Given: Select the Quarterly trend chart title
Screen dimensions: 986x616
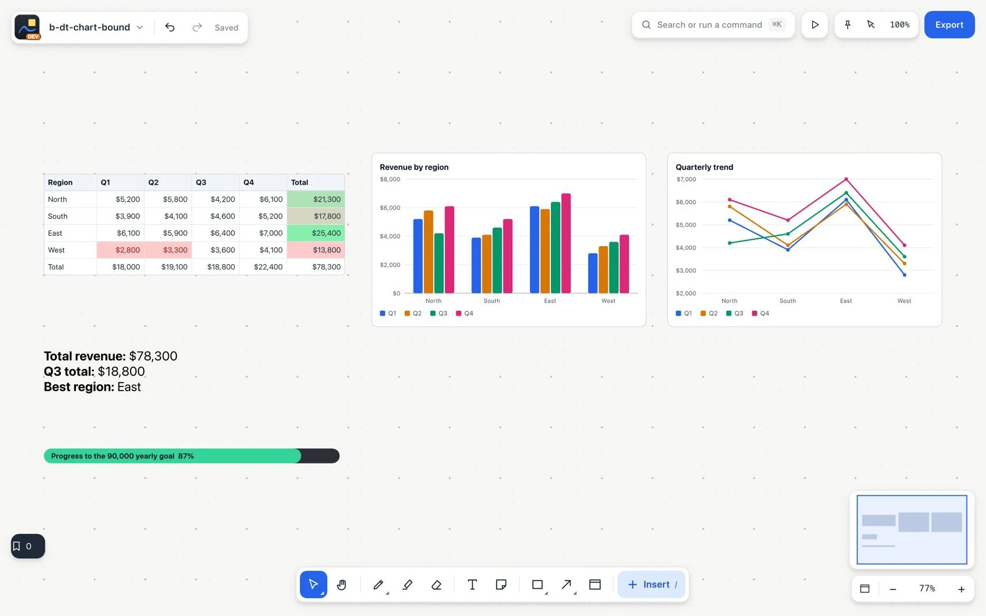Looking at the screenshot, I should 704,167.
